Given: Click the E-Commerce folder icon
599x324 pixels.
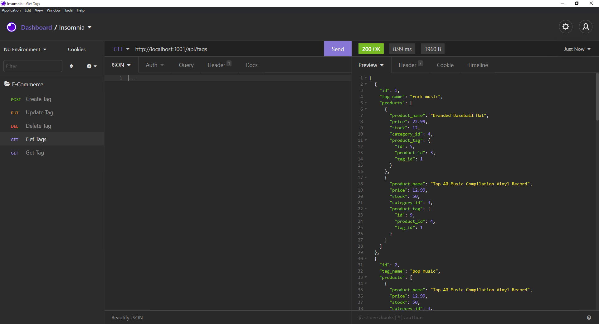Looking at the screenshot, I should (7, 84).
